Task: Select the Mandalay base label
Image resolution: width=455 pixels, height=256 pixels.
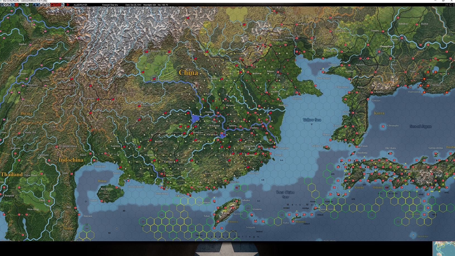Action: coord(33,85)
